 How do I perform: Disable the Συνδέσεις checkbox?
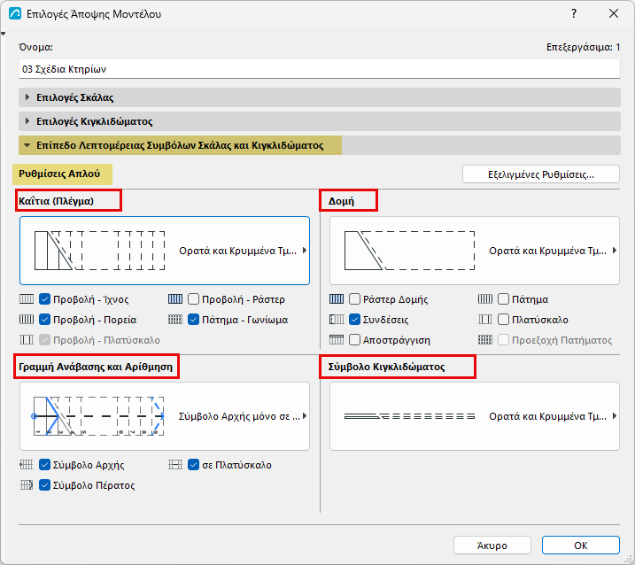click(x=354, y=320)
